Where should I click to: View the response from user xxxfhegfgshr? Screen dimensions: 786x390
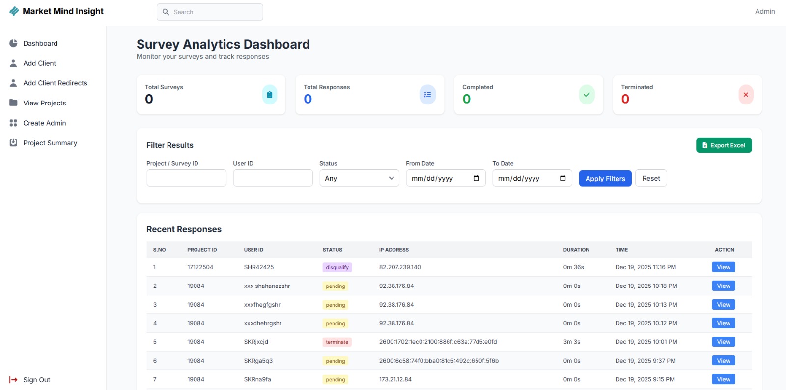[723, 305]
